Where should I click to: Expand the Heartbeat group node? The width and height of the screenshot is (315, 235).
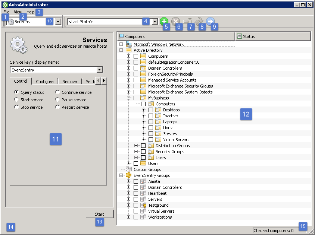pyautogui.click(x=128, y=193)
